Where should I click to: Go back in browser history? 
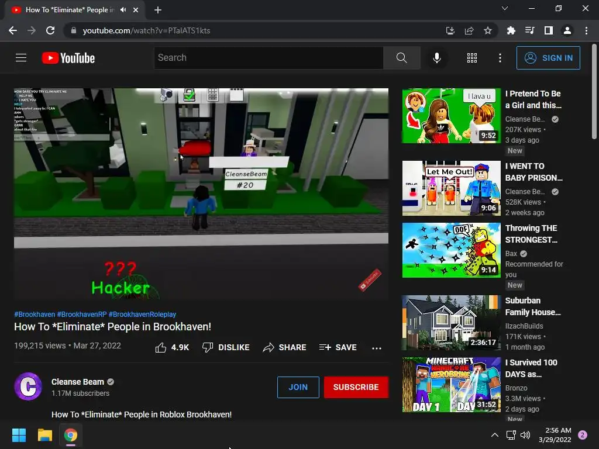coord(13,30)
